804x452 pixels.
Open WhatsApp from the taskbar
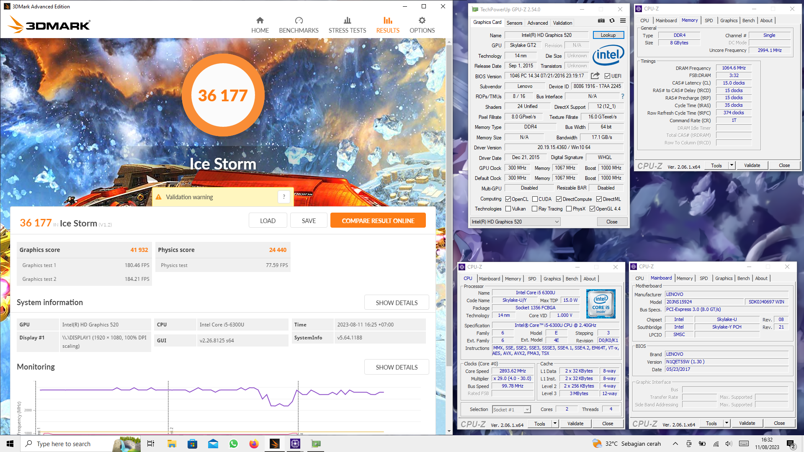pos(233,444)
